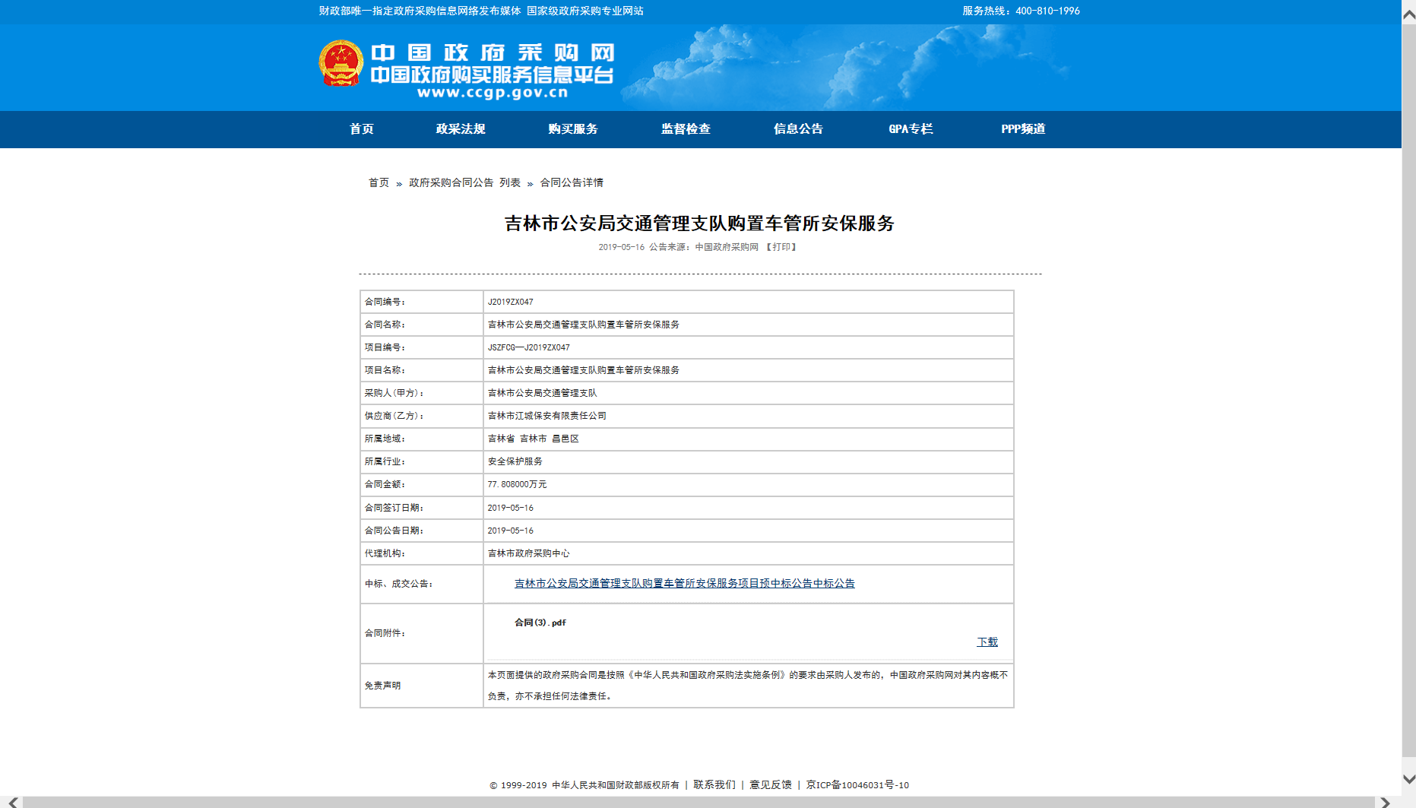Open the PPP频道 navigation item
This screenshot has width=1416, height=808.
coord(1023,129)
